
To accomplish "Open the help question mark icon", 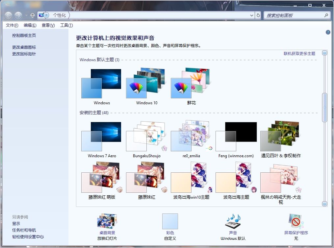I will click(328, 32).
